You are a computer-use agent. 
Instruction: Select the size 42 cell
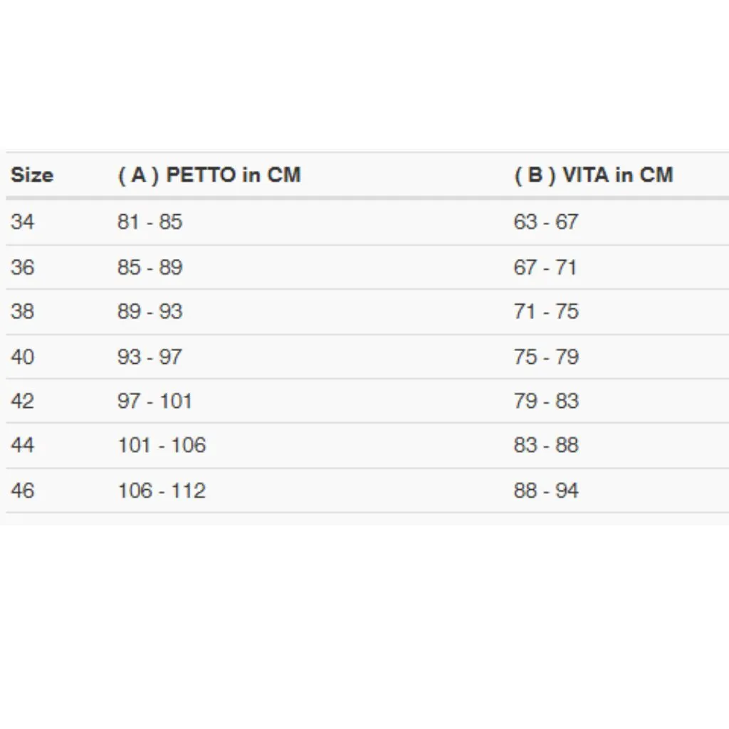coord(22,401)
